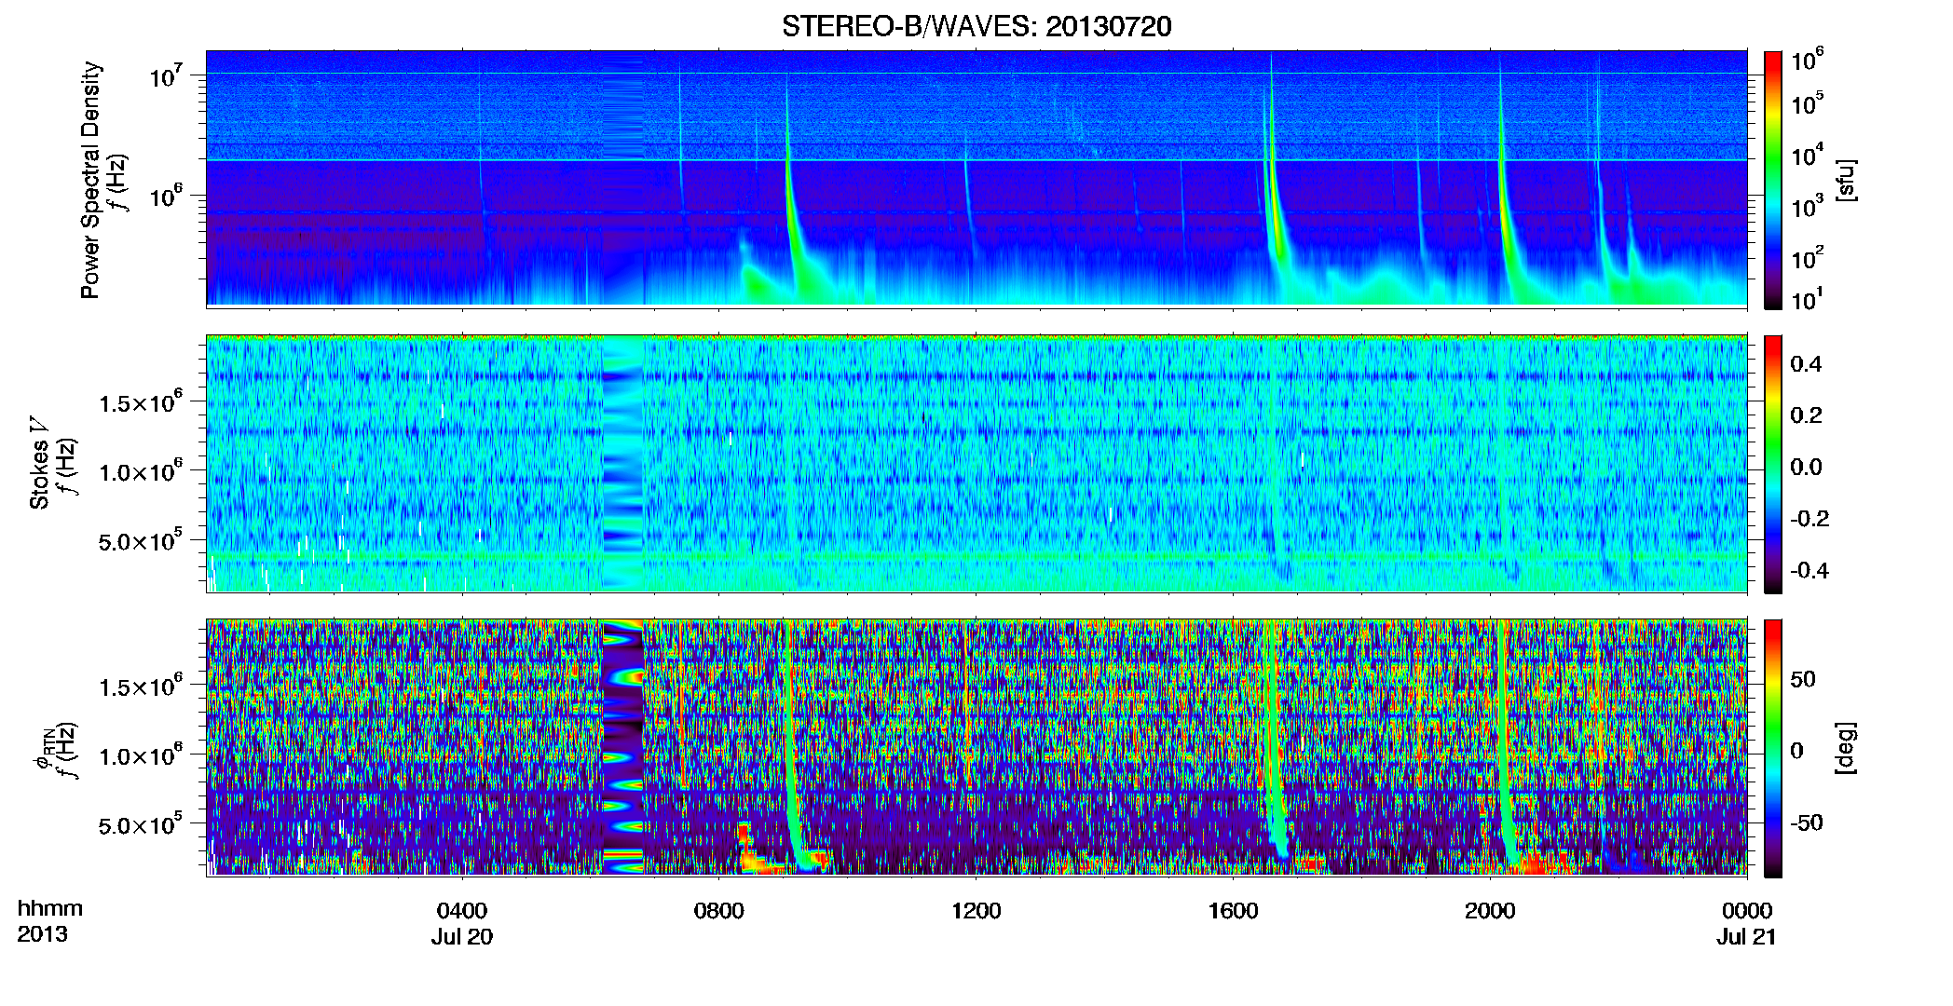Pick the 10^1 label on the sfu colorbar
This screenshot has width=1953, height=1006.
(x=1807, y=300)
